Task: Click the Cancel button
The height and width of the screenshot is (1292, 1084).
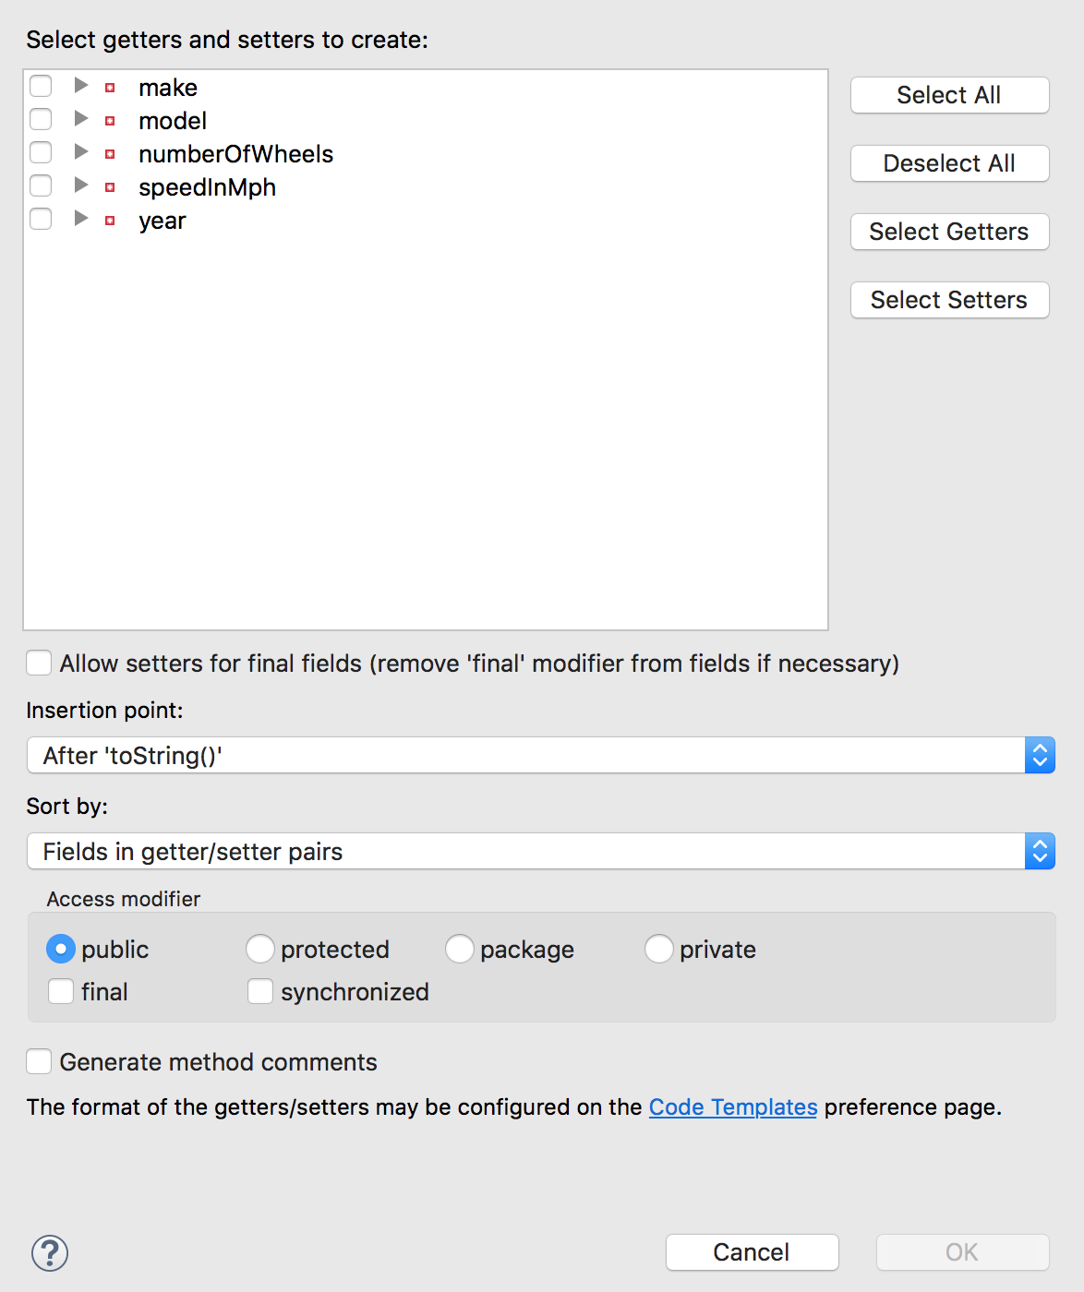Action: 751,1252
